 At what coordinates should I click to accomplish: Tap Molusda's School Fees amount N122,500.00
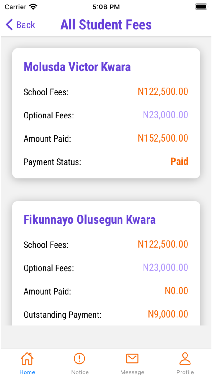pyautogui.click(x=163, y=91)
